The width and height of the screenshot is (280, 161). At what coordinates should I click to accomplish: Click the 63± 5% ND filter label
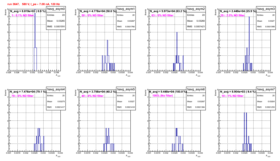pyautogui.click(x=162, y=15)
